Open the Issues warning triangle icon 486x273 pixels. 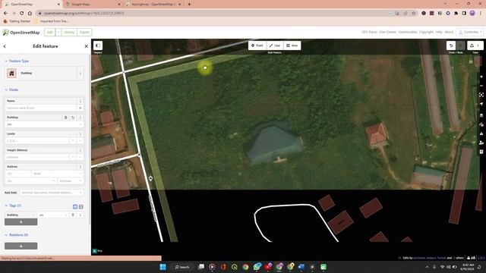point(481,133)
